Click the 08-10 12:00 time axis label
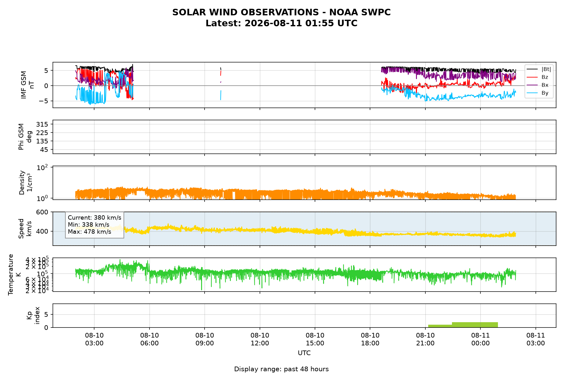This screenshot has width=563, height=375. tap(260, 339)
